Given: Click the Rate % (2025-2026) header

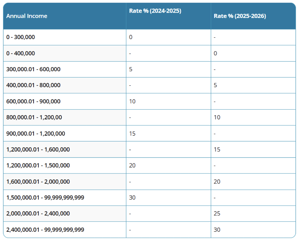Looking at the screenshot, I should (240, 16).
